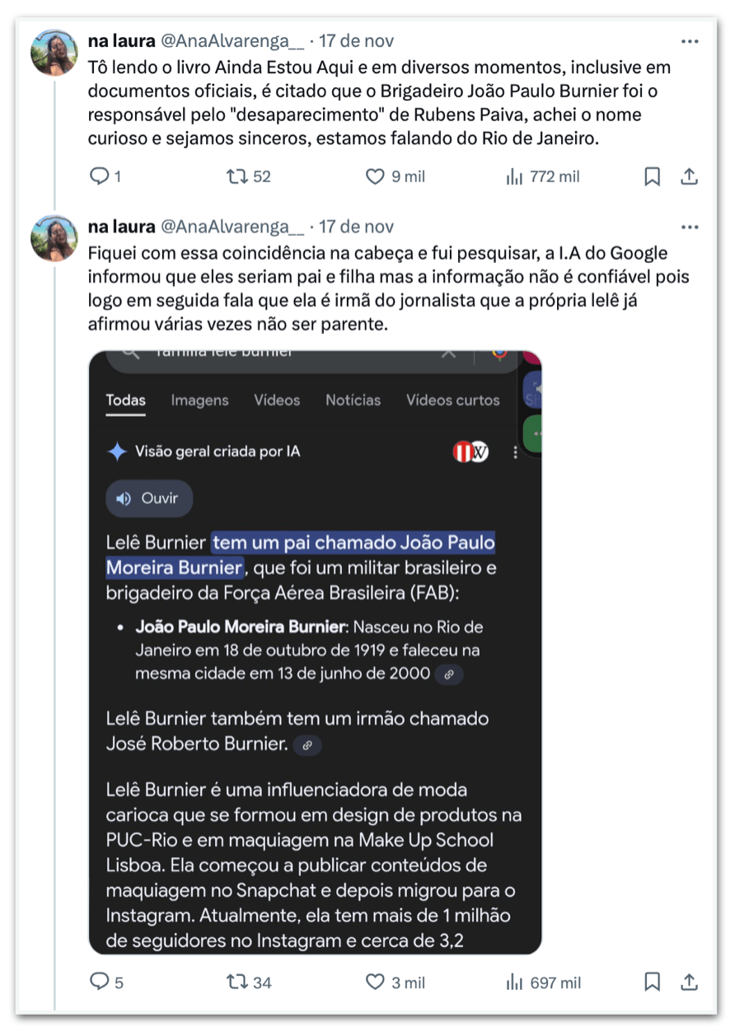Like the second tweet with 3 mil likes
Screen dimensions: 730x1032
[x=376, y=982]
